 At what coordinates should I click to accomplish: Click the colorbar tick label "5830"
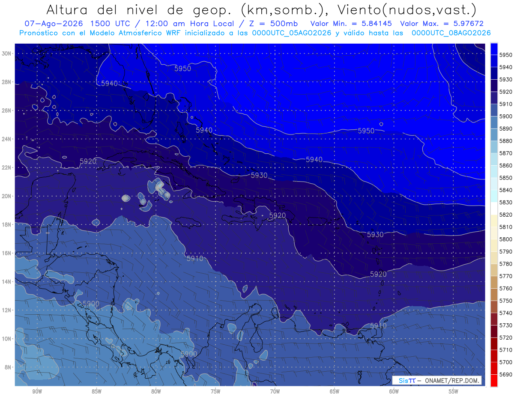[x=505, y=203]
